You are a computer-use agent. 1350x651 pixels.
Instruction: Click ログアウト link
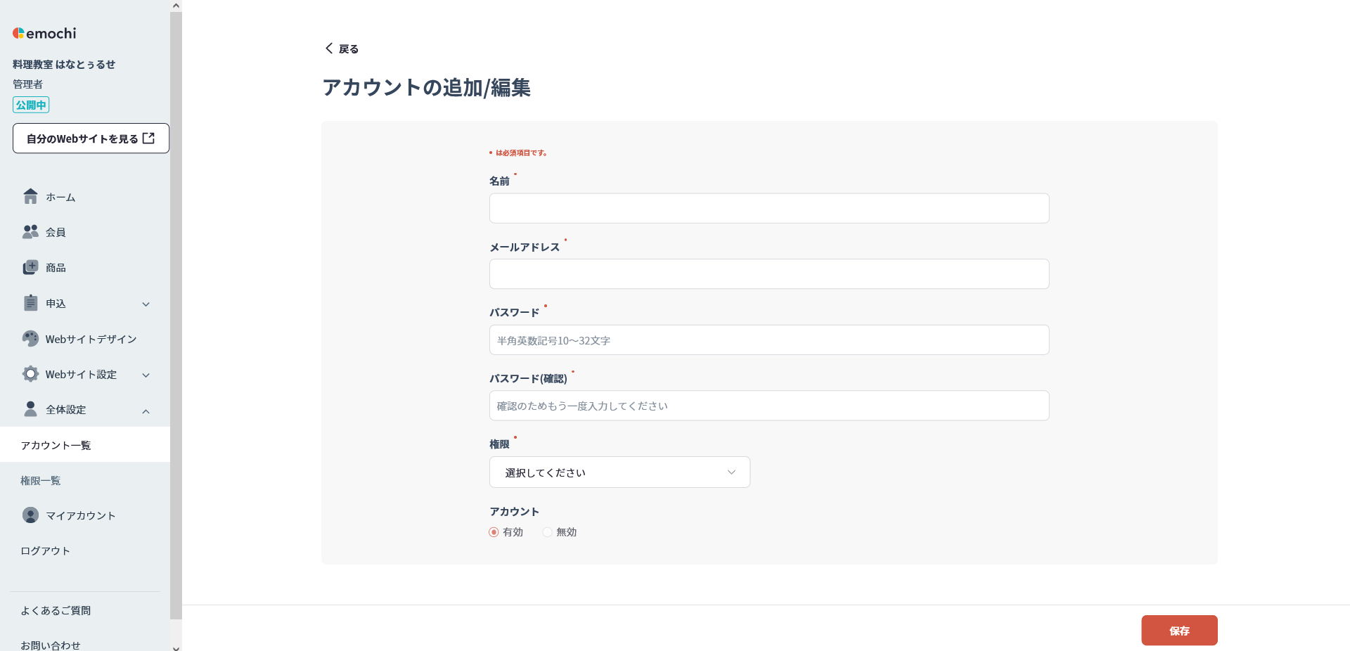[45, 550]
